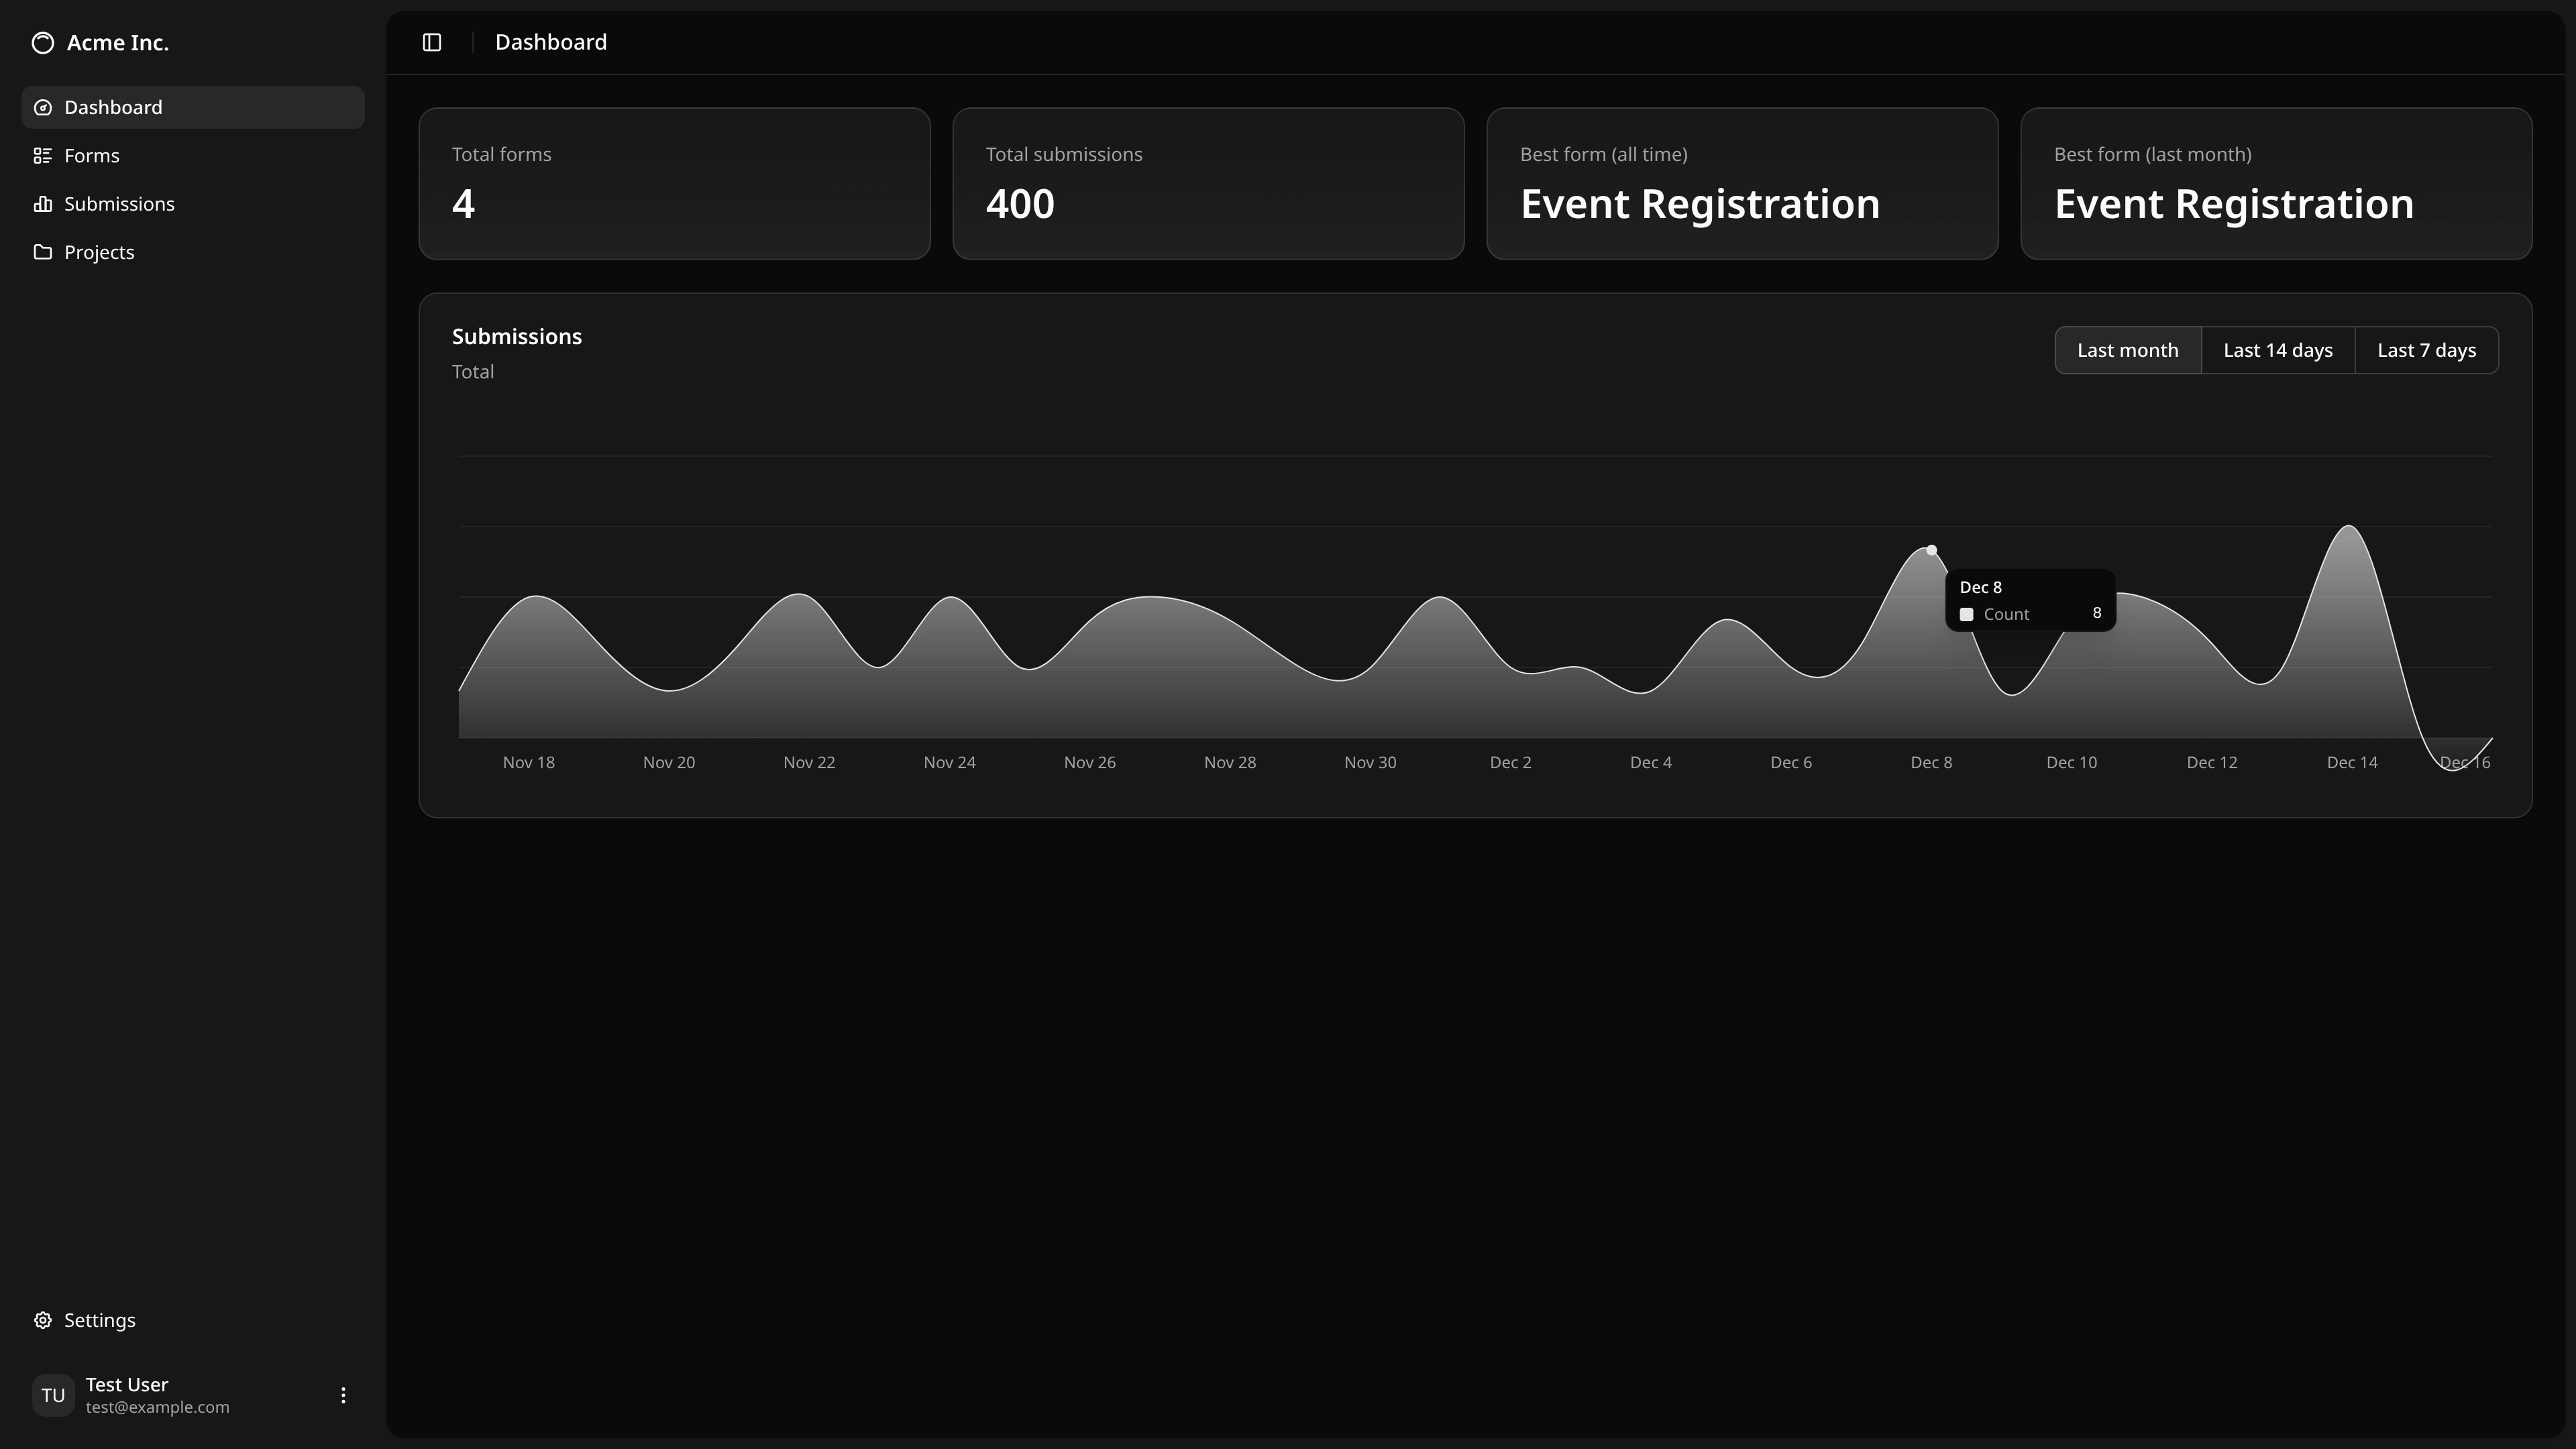
Task: Click the Settings gear icon
Action: (43, 1320)
